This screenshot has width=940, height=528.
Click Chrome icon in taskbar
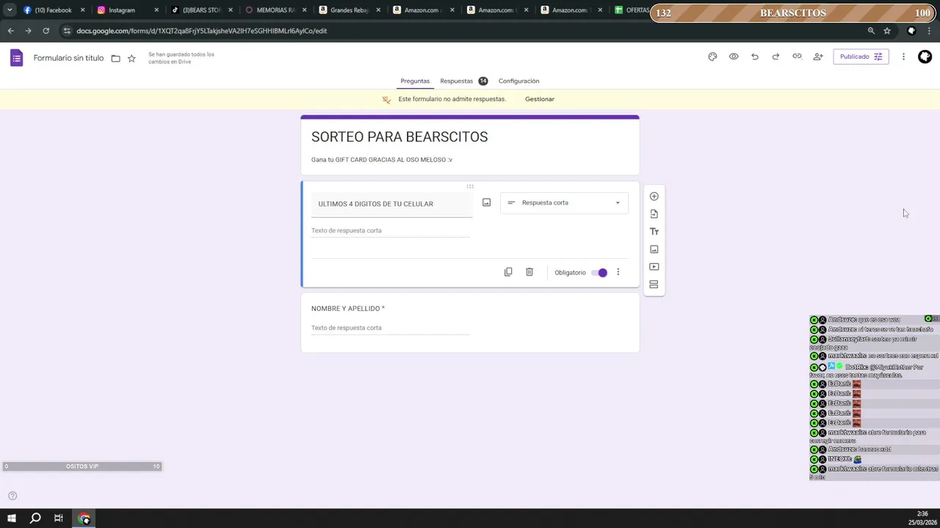[84, 518]
